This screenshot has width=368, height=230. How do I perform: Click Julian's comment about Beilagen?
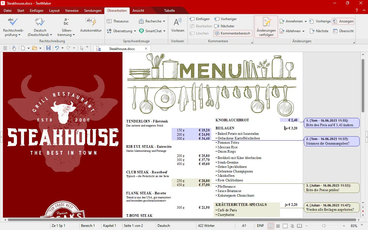(x=332, y=207)
